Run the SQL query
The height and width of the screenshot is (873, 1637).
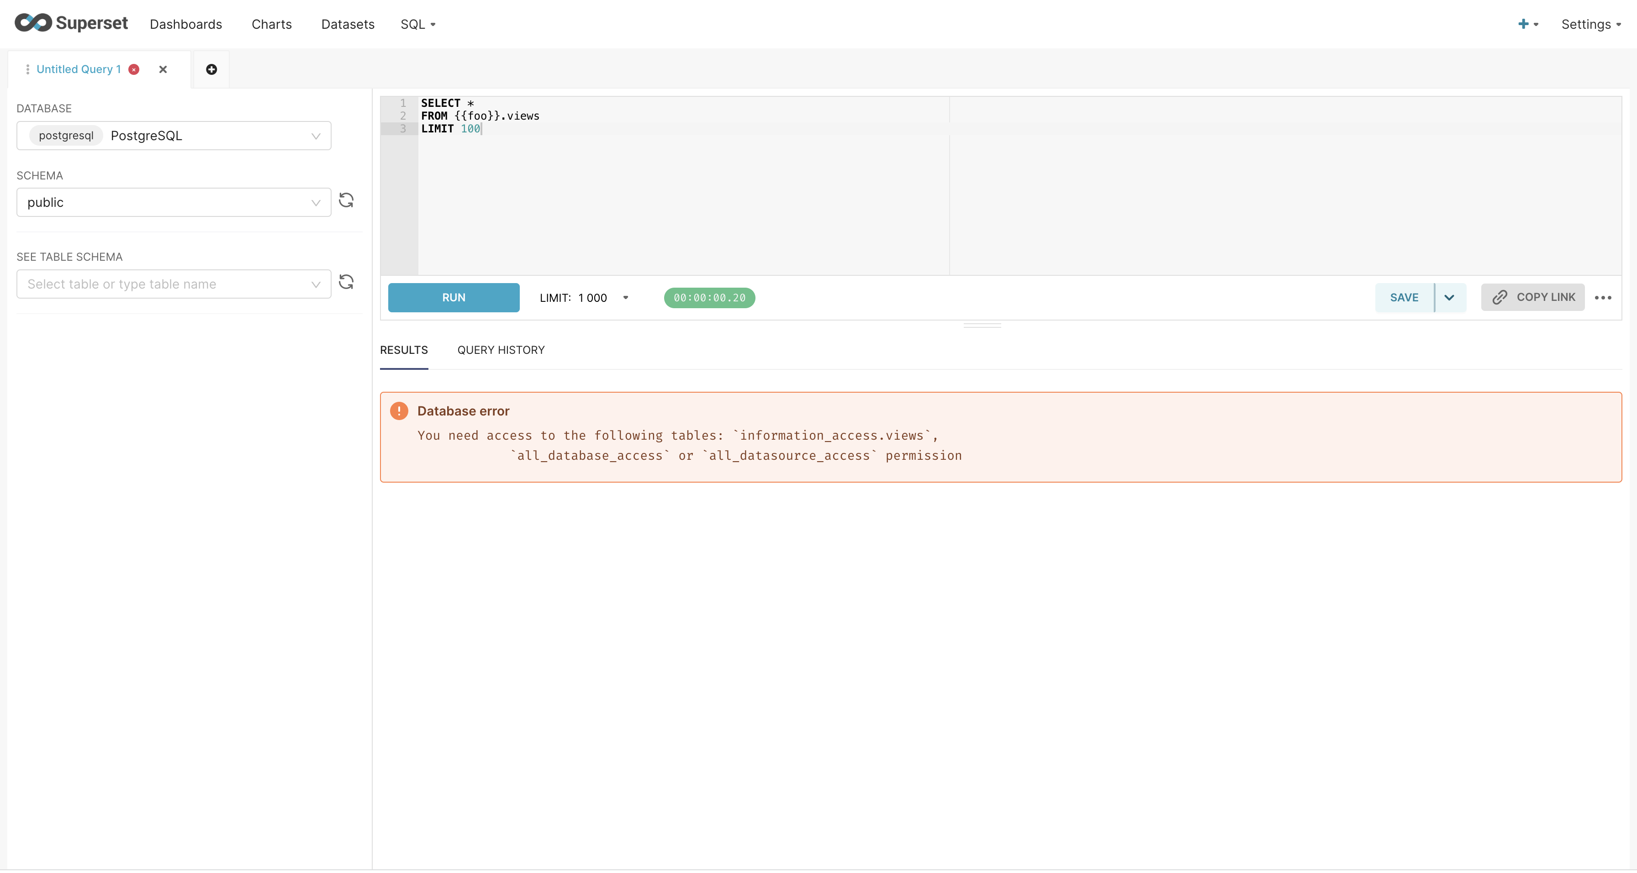pyautogui.click(x=453, y=297)
